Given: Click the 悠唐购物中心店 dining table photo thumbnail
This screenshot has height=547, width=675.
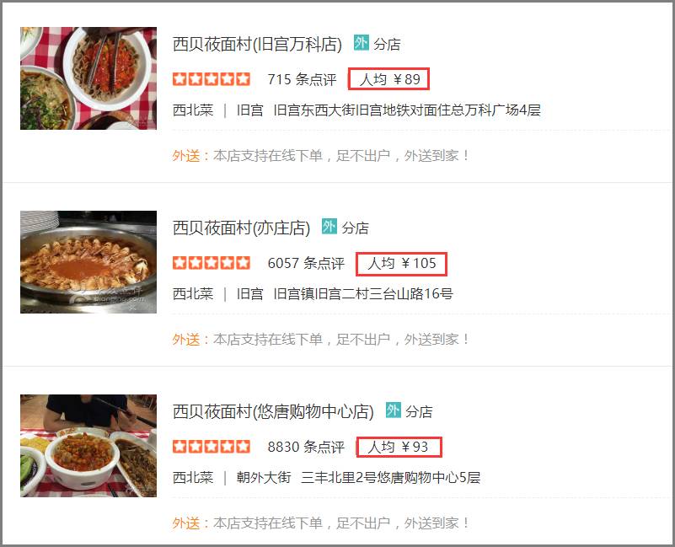Looking at the screenshot, I should coord(88,446).
